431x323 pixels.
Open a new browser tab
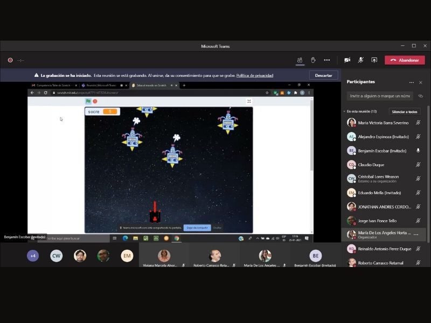[x=184, y=86]
